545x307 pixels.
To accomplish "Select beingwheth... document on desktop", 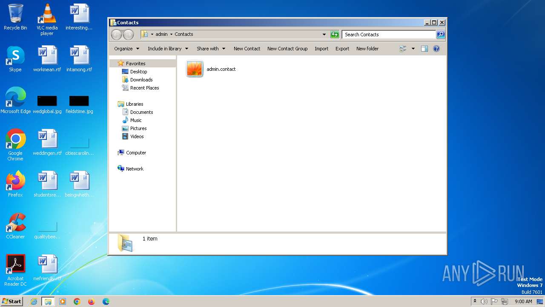I will pyautogui.click(x=79, y=184).
